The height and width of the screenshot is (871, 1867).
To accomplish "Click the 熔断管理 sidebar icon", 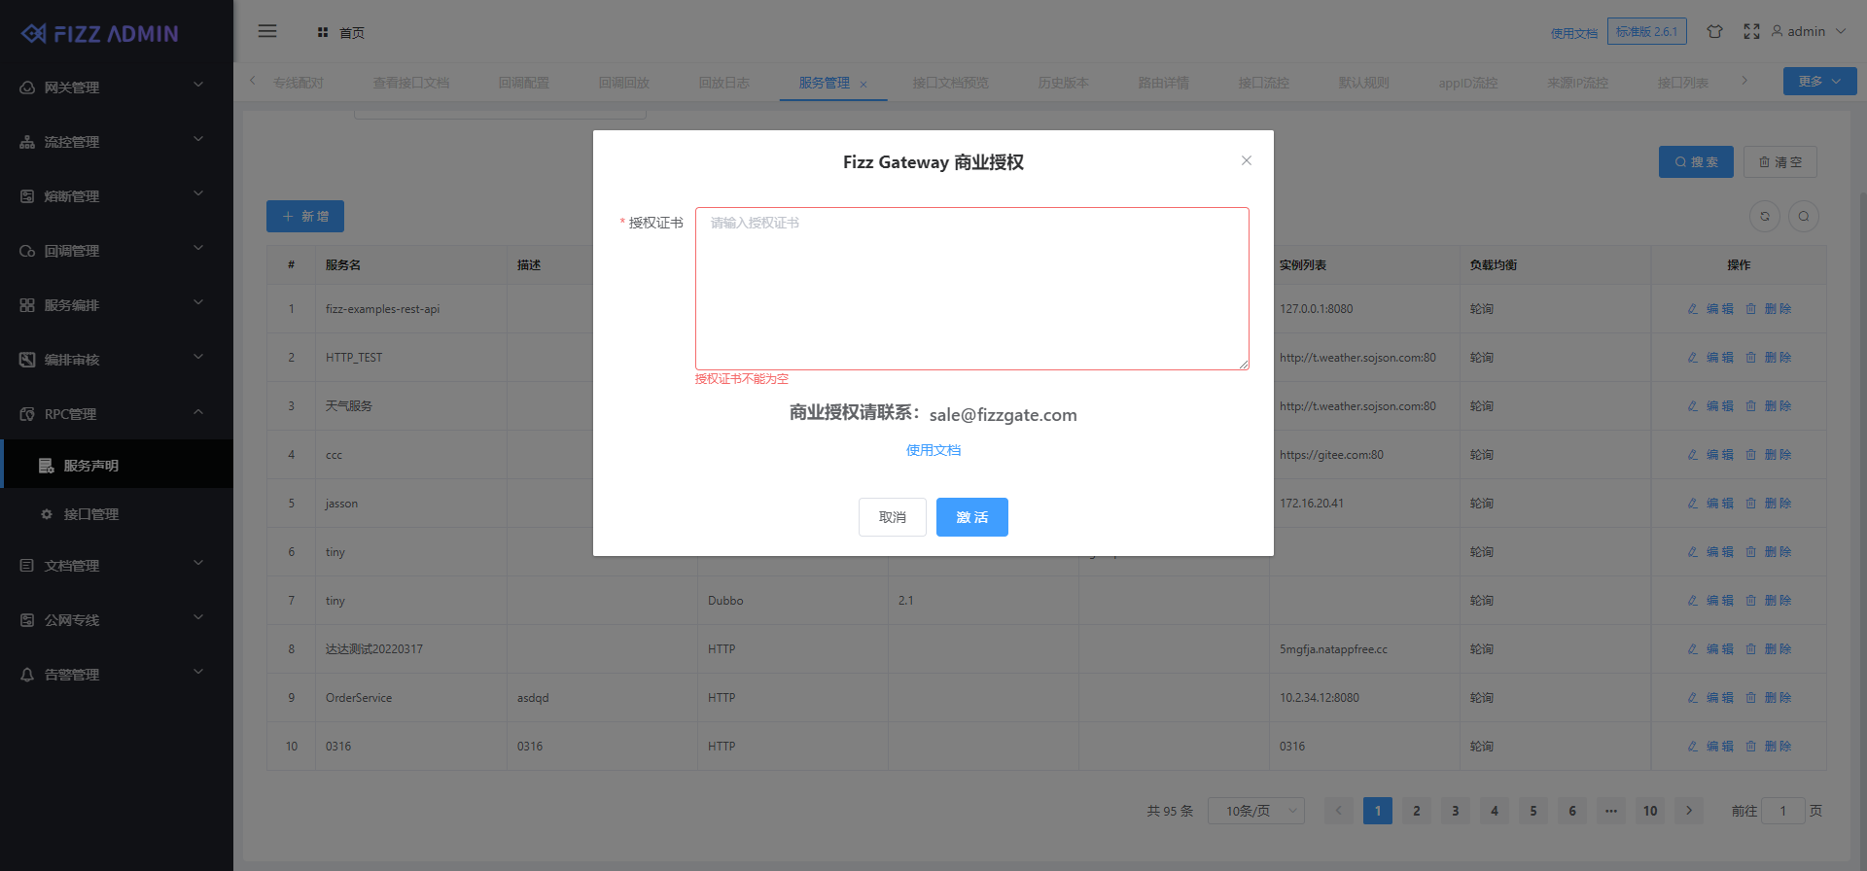I will (27, 196).
